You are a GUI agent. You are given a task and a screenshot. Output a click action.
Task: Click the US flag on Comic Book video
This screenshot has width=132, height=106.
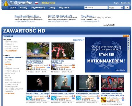point(123,98)
